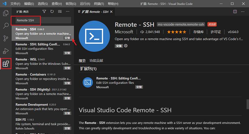Click install button on extension details page
The image size is (249, 134).
tap(119, 46)
